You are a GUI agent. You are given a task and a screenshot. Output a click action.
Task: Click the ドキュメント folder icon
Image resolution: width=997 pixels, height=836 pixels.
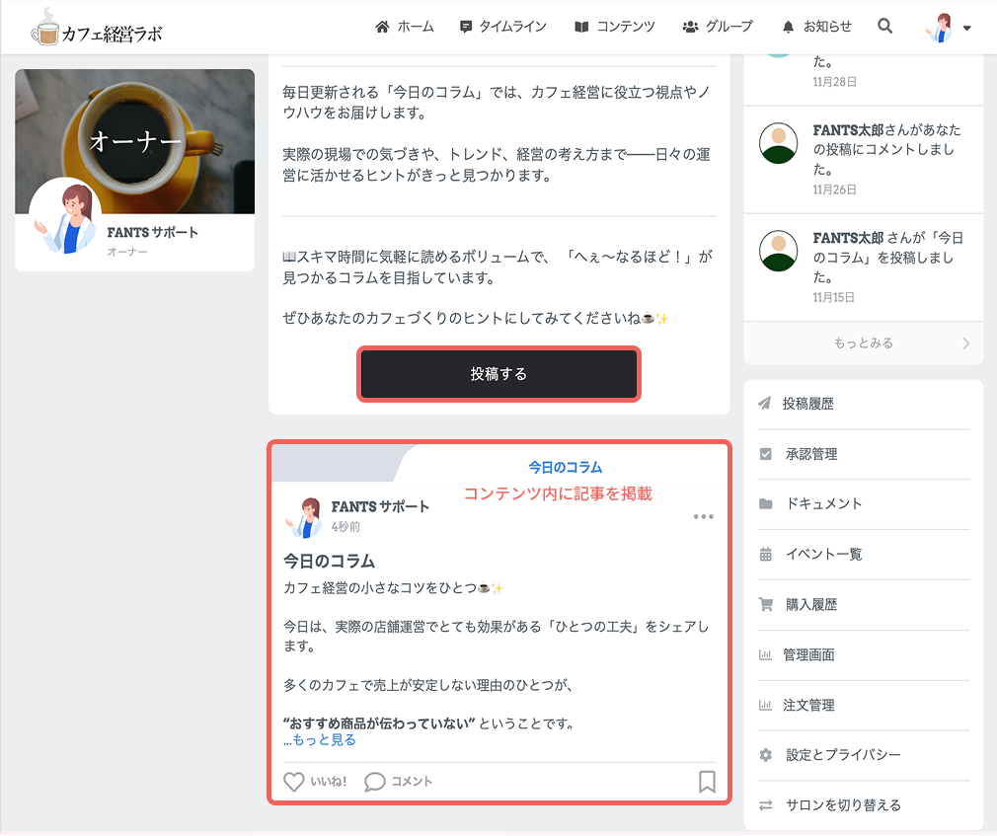(766, 503)
